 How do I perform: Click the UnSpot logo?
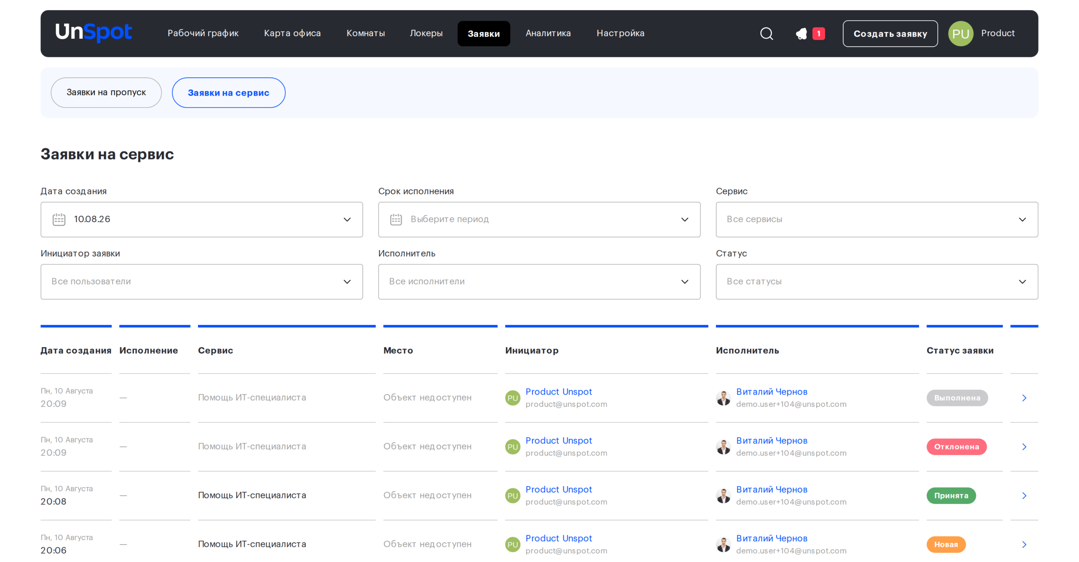pos(93,32)
